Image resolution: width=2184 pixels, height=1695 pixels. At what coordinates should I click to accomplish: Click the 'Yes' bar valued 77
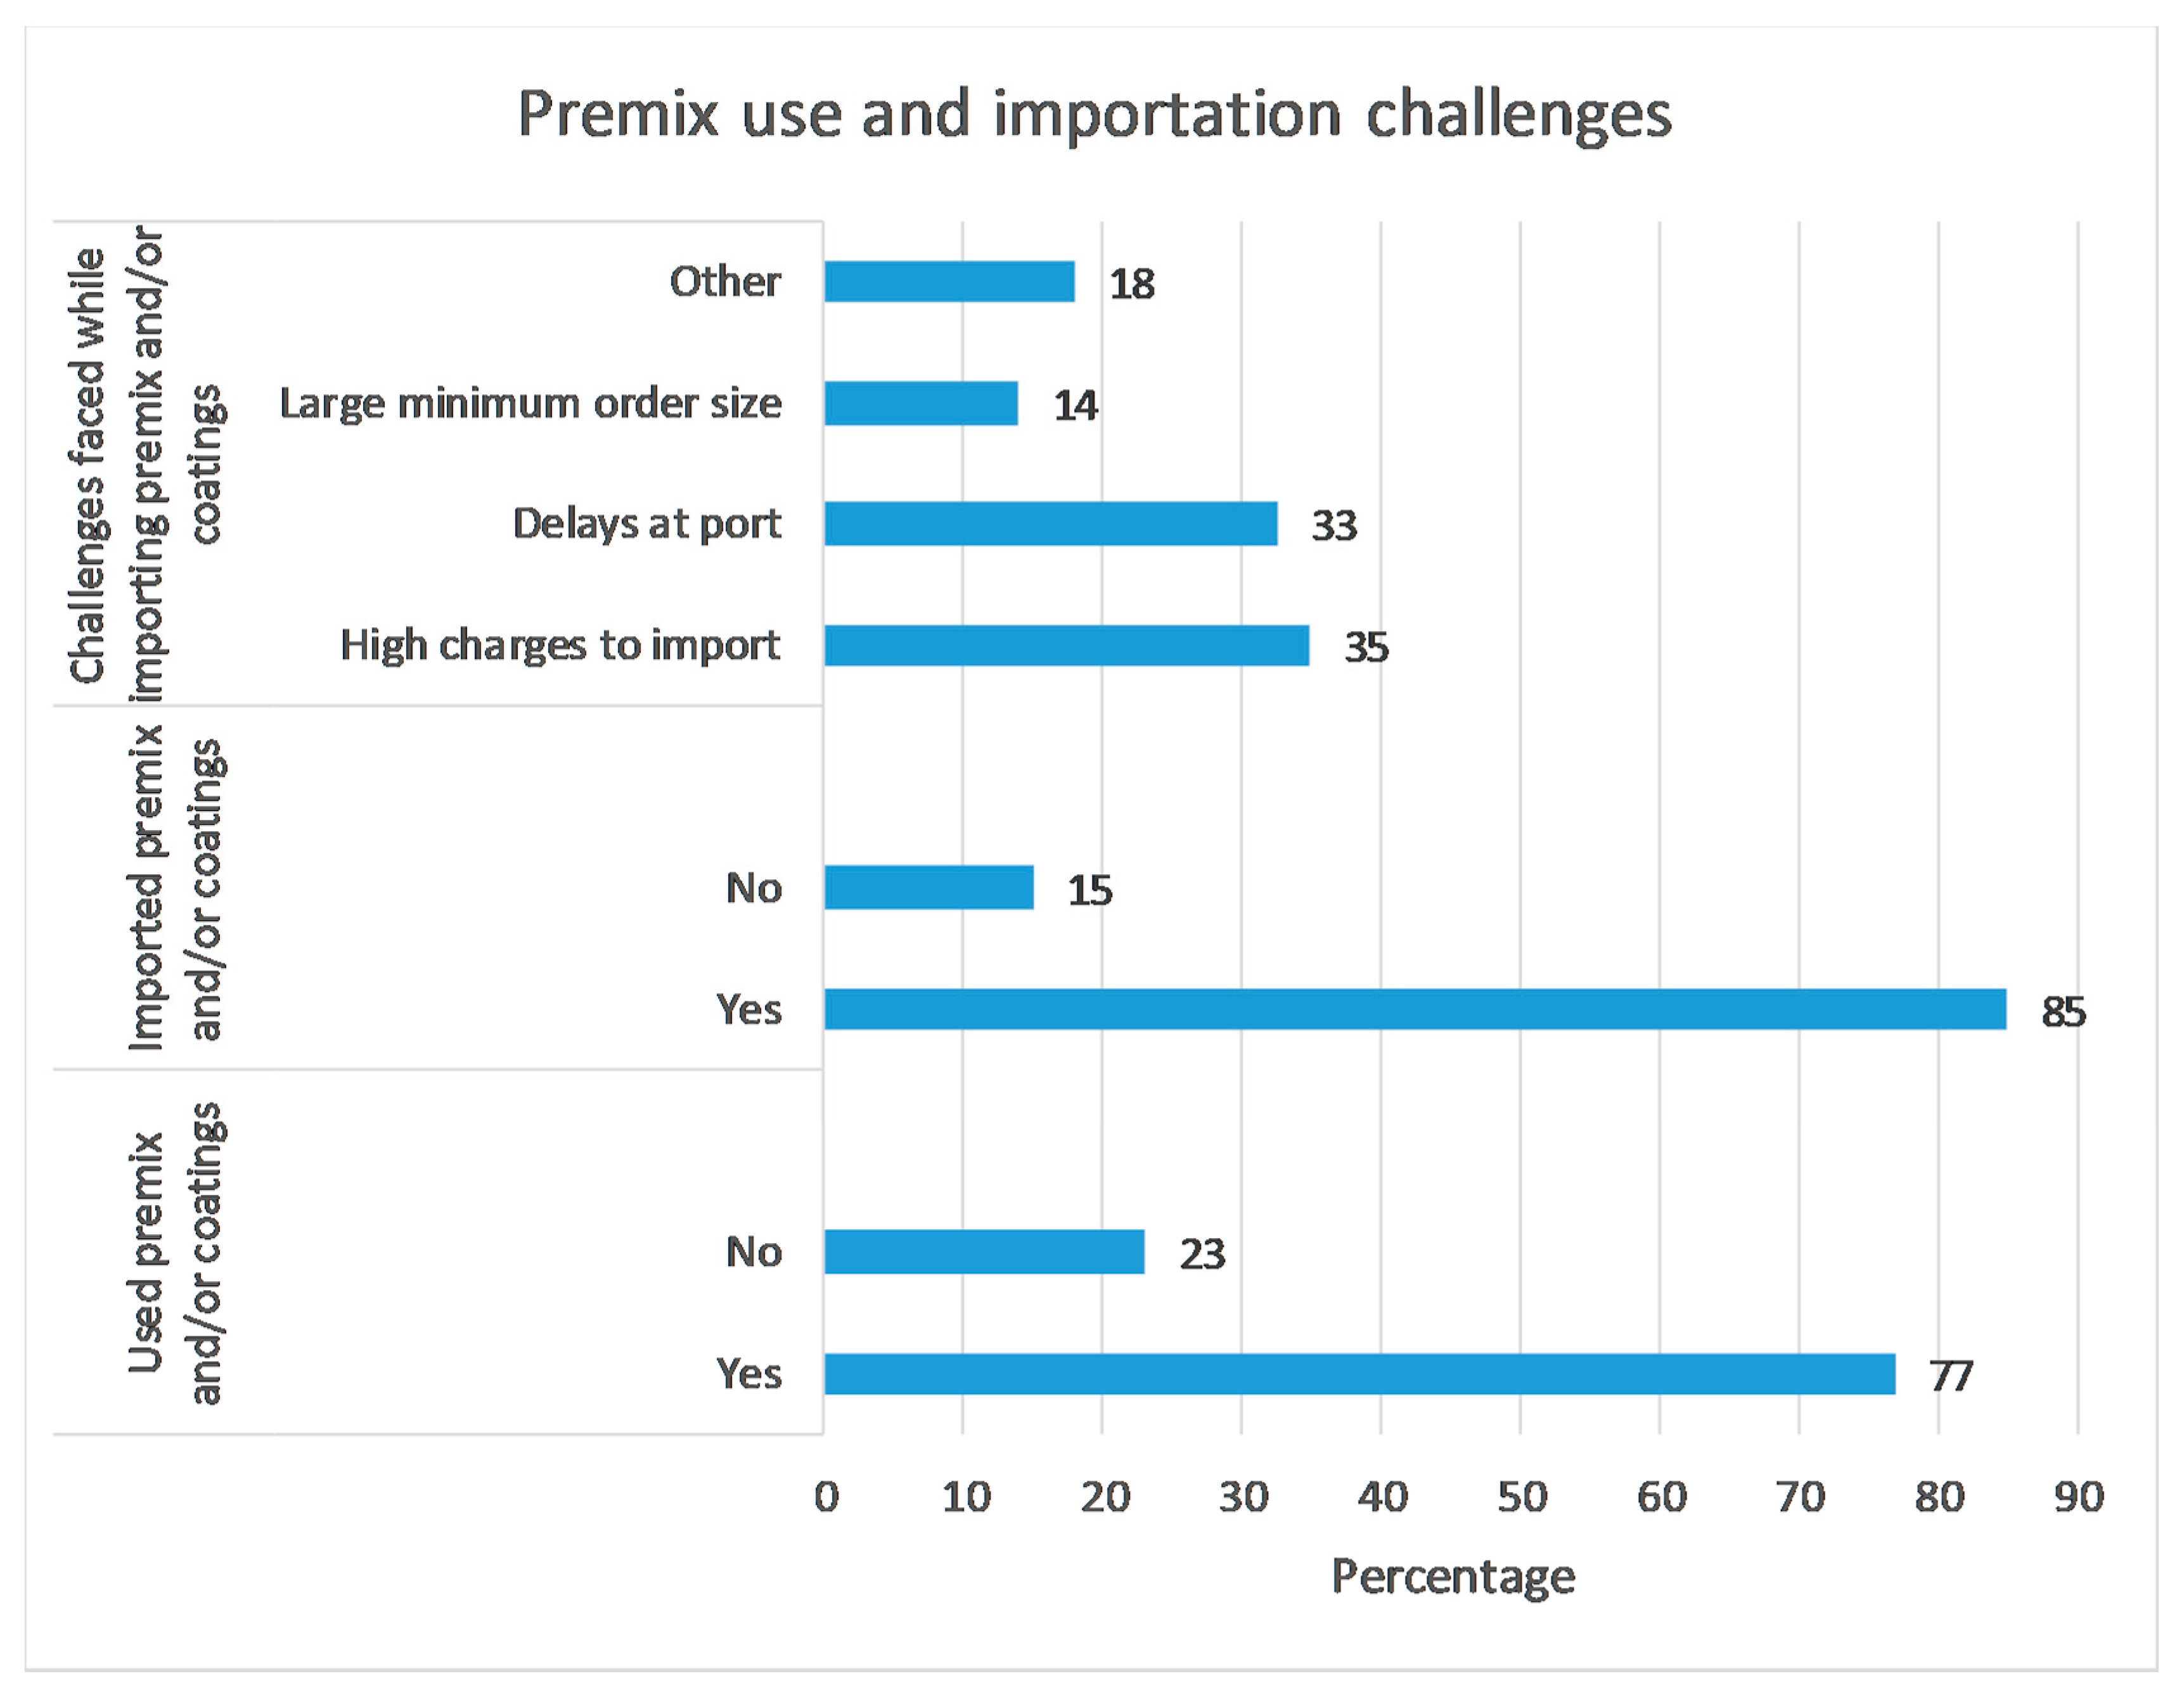point(1359,1374)
